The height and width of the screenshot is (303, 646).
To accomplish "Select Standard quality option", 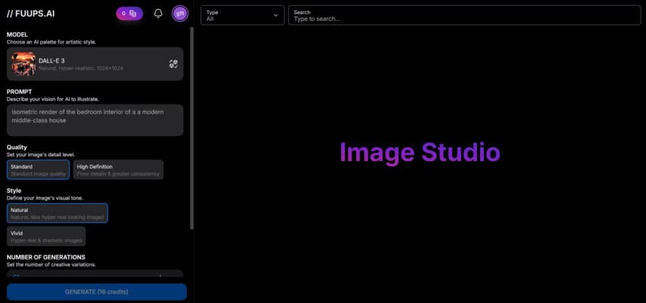I will click(38, 170).
